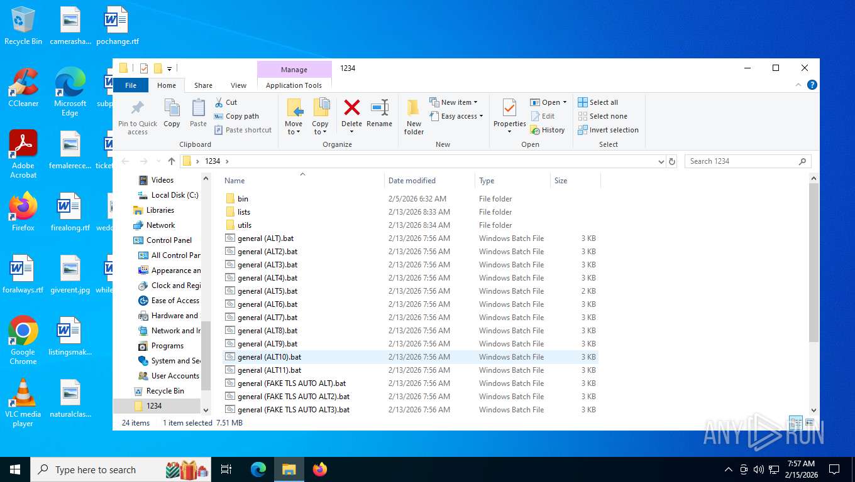The image size is (855, 482).
Task: Click the Manage contextual tab
Action: coord(294,70)
